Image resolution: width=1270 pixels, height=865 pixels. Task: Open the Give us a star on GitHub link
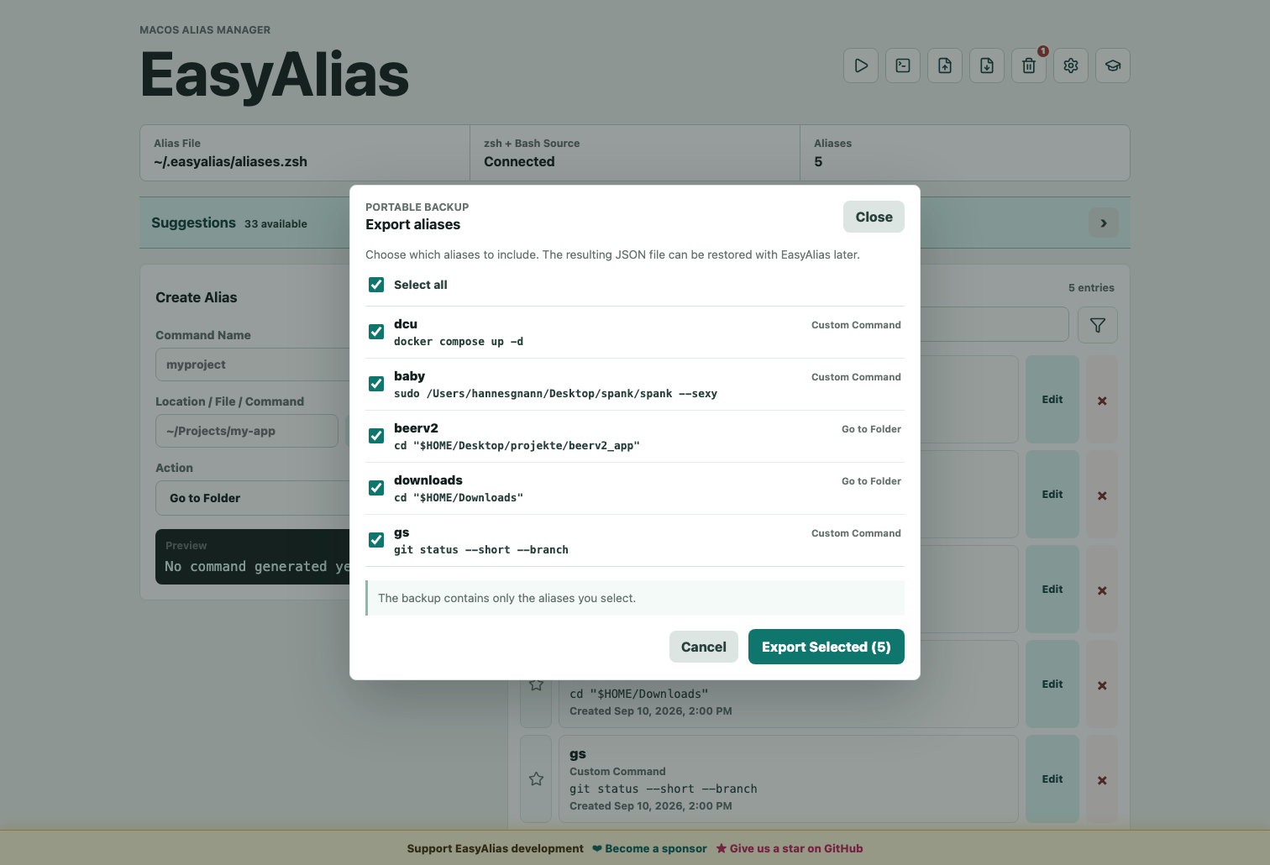pyautogui.click(x=790, y=848)
